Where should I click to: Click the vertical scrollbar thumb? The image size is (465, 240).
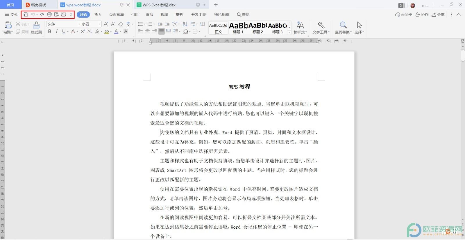(x=463, y=55)
